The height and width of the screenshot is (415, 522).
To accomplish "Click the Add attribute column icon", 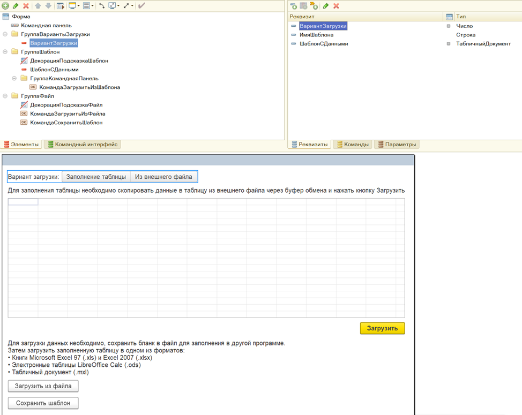I will [303, 6].
